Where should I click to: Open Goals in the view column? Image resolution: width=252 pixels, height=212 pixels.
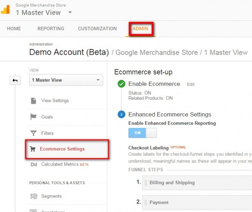pos(47,117)
